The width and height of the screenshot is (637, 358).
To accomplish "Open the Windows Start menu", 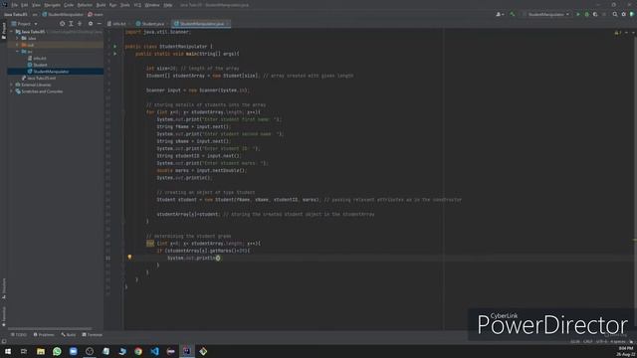I will (x=8, y=351).
